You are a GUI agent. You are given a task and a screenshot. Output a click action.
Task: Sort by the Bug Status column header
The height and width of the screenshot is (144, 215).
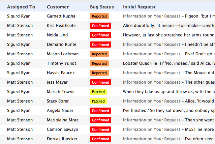click(x=102, y=7)
